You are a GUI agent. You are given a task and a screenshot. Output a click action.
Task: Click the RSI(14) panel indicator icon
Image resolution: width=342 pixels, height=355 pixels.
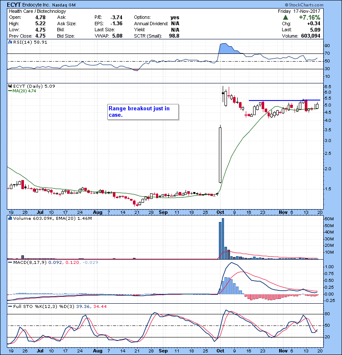[x=10, y=42]
